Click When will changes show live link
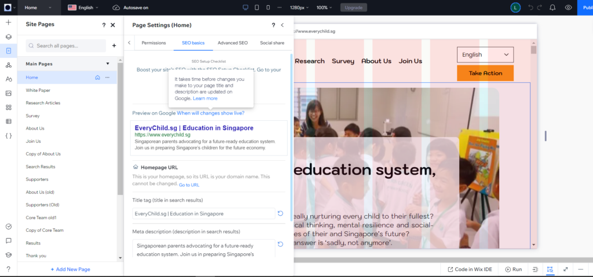593x277 pixels. pyautogui.click(x=211, y=113)
